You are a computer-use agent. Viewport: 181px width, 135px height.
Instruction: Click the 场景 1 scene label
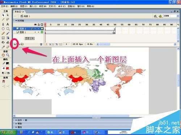click(27, 16)
